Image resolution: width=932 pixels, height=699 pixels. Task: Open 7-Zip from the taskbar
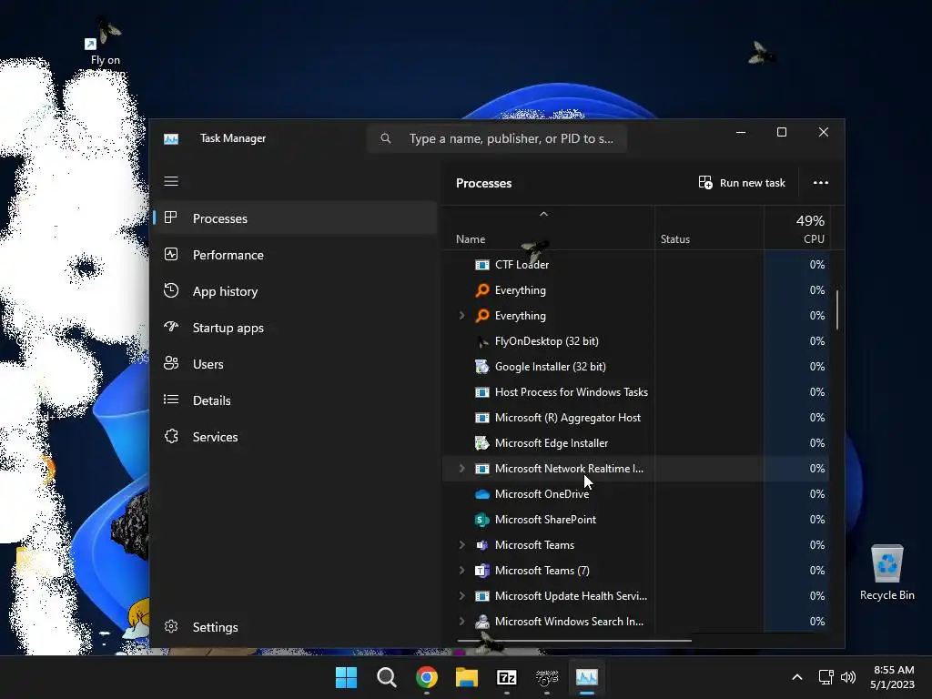click(x=506, y=677)
